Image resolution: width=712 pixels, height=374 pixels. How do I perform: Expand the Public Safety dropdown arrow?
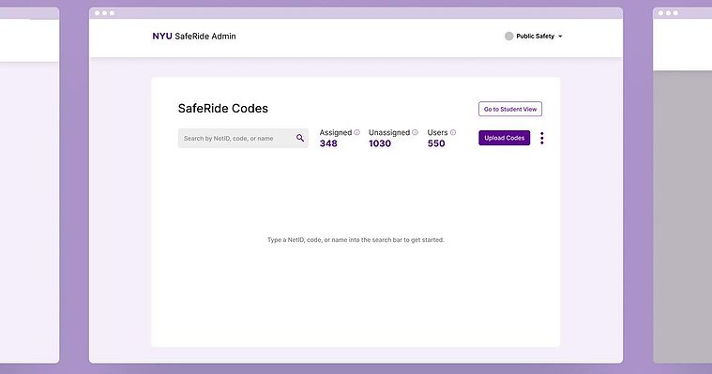tap(560, 37)
